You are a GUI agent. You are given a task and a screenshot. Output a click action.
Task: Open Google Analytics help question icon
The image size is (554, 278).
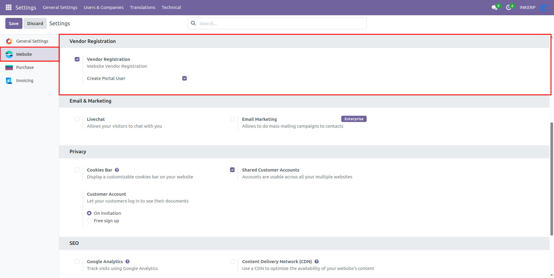[x=128, y=262]
